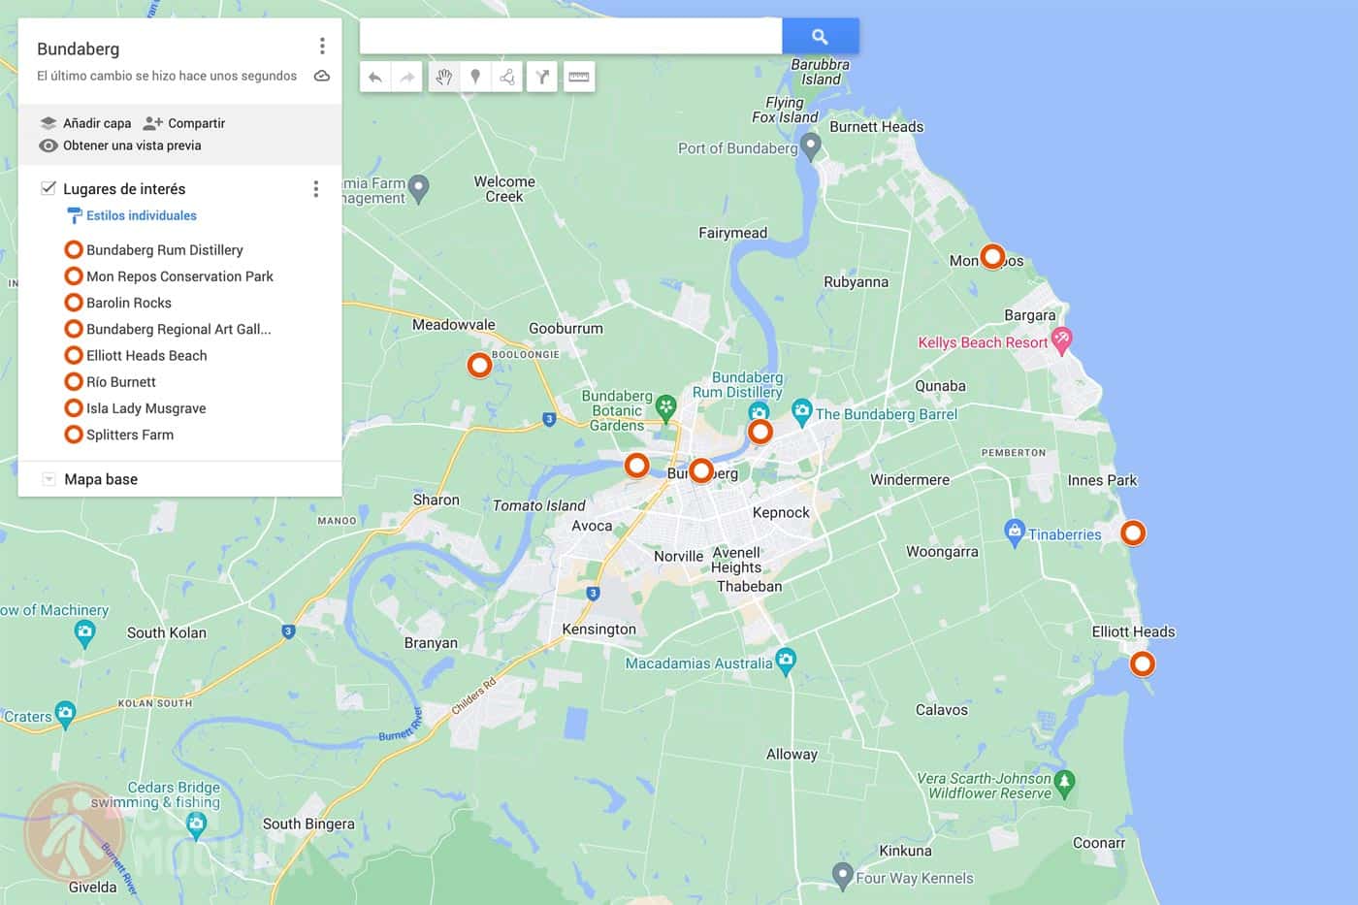Click the Tinaberries shopping pin
The image size is (1358, 905).
pyautogui.click(x=1015, y=532)
